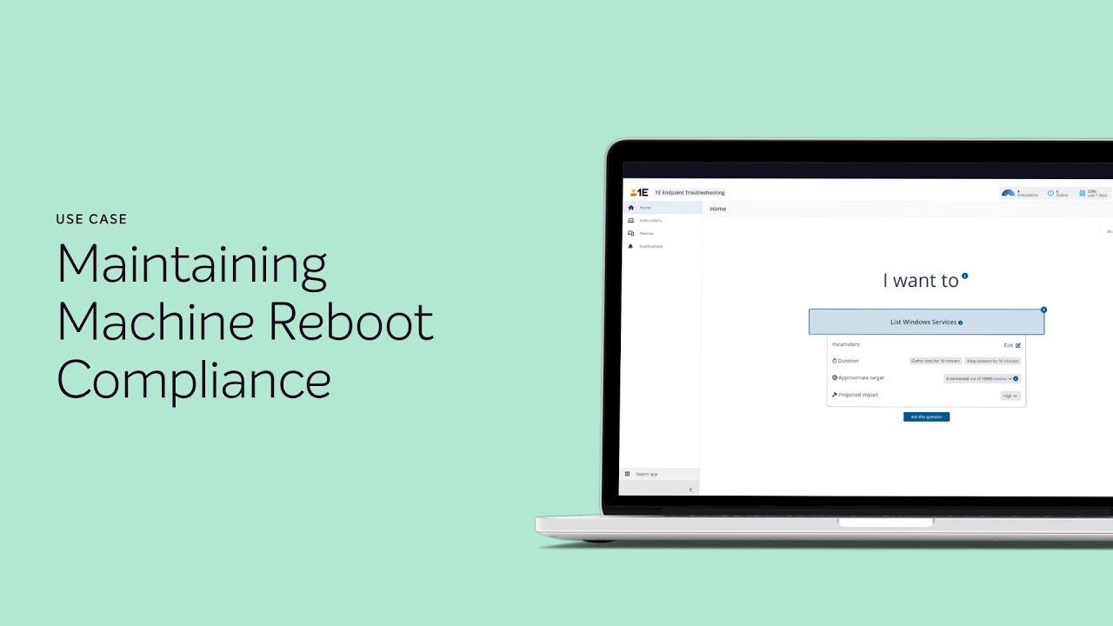Click info icon next to List Windows Services

click(961, 323)
